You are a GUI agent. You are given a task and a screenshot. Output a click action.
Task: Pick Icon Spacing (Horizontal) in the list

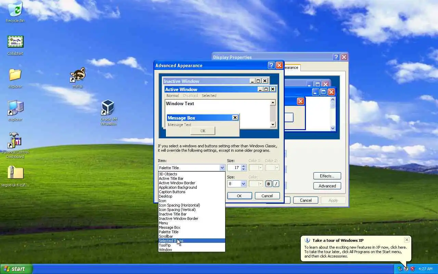(192, 205)
